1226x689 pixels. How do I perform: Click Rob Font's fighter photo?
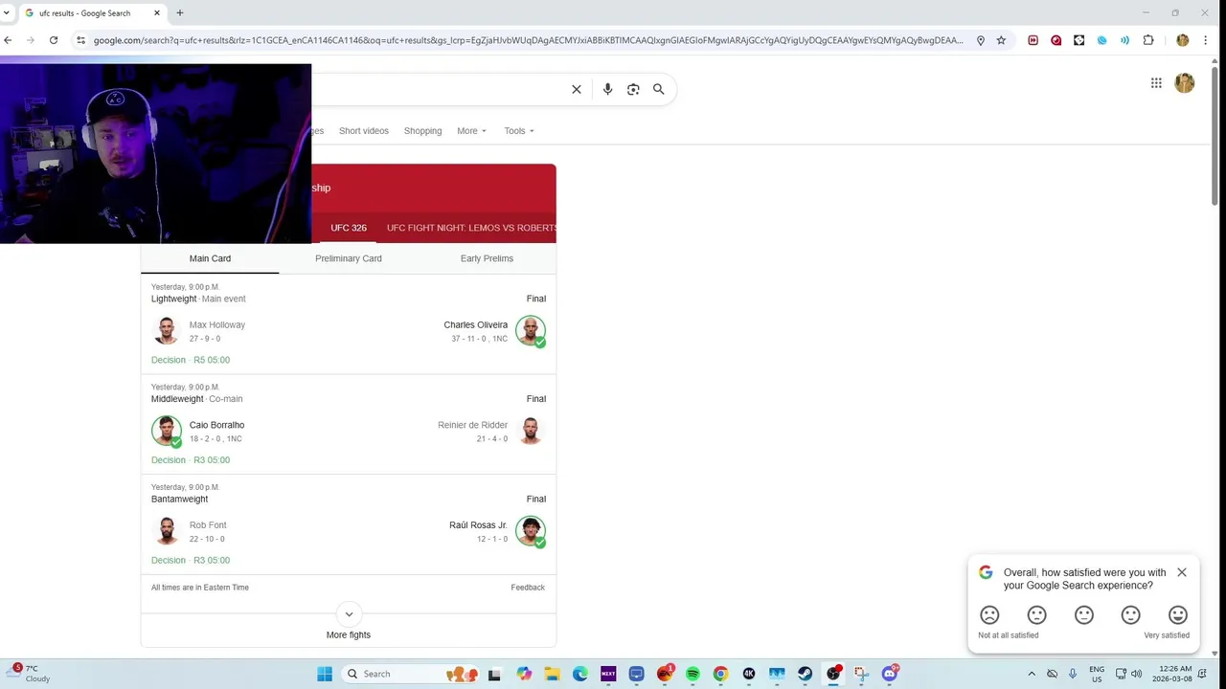(167, 531)
